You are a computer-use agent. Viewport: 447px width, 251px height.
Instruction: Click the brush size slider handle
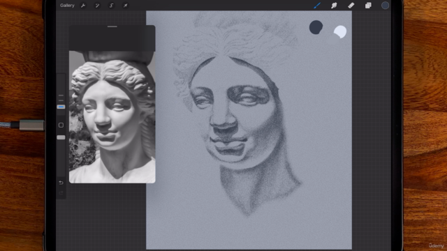tap(61, 107)
